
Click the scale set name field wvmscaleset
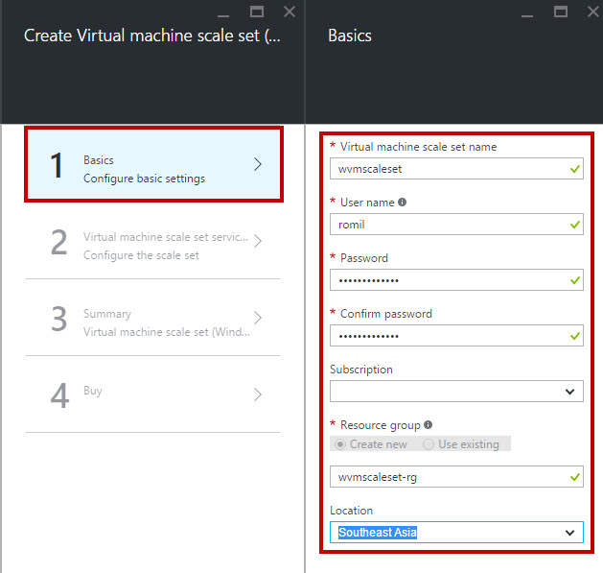pos(456,169)
